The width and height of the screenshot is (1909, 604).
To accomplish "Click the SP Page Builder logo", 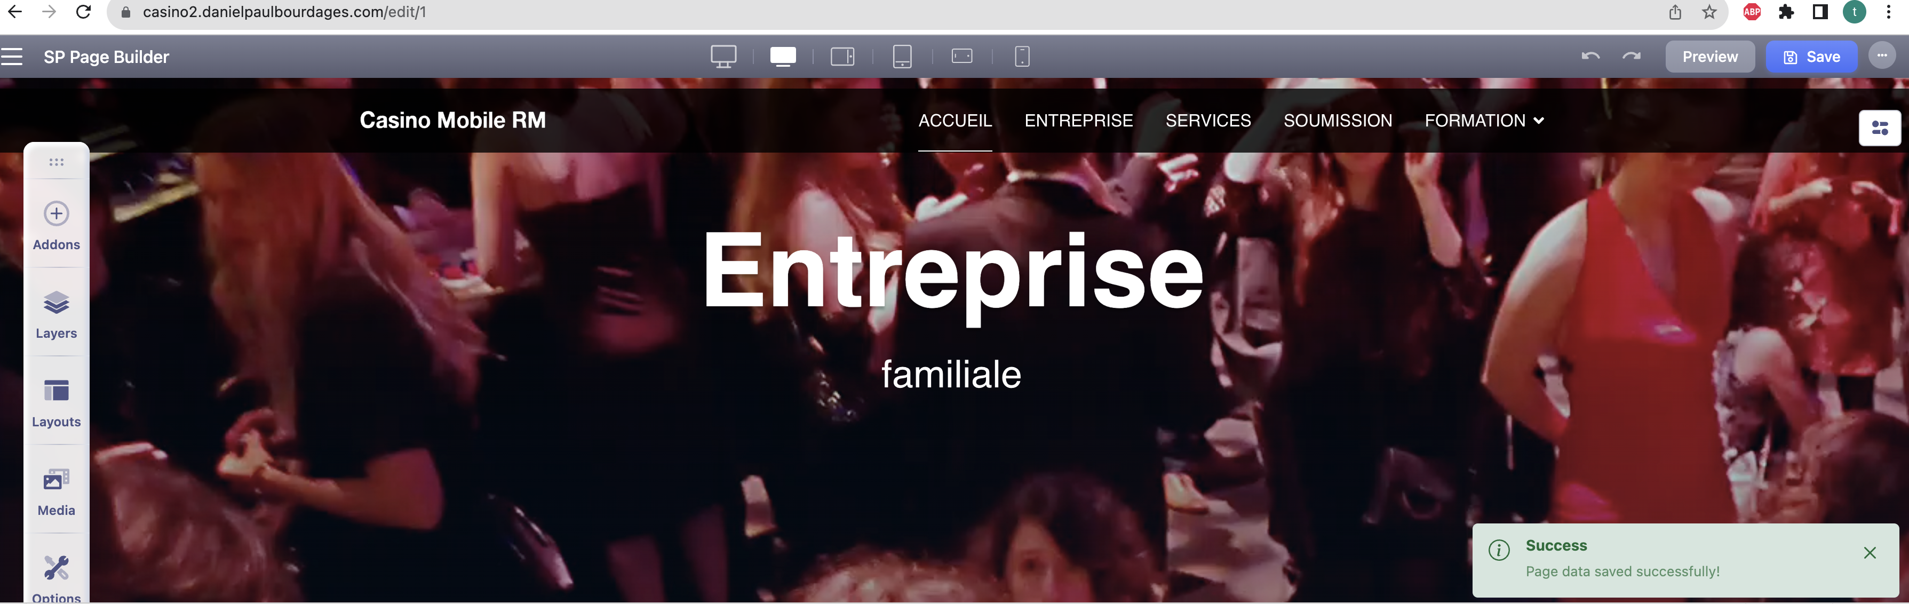I will pos(106,56).
